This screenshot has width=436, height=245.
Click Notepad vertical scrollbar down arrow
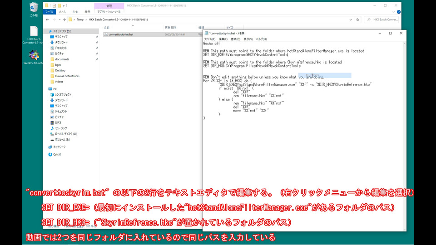[x=404, y=230]
